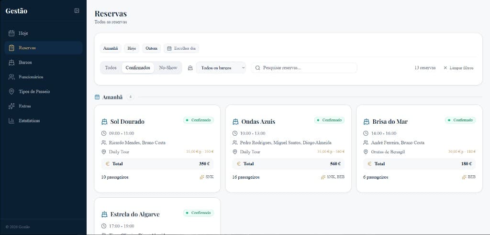
Task: Click the clock icon beside 09:00 - 11:00
Action: point(104,133)
